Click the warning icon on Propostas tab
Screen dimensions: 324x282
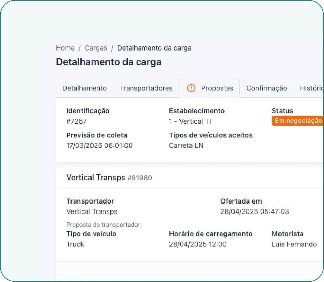click(191, 88)
